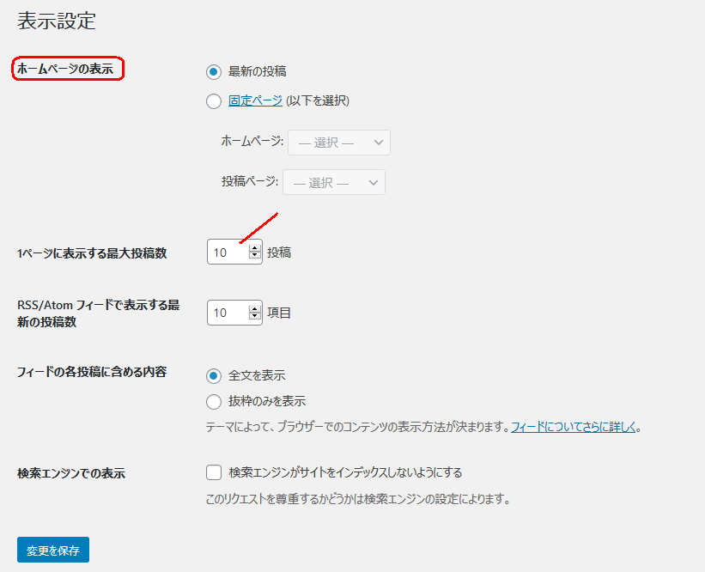
Task: Click the RSS/Atom フィードで表示する最新の投稿数 label
Action: pos(99,313)
